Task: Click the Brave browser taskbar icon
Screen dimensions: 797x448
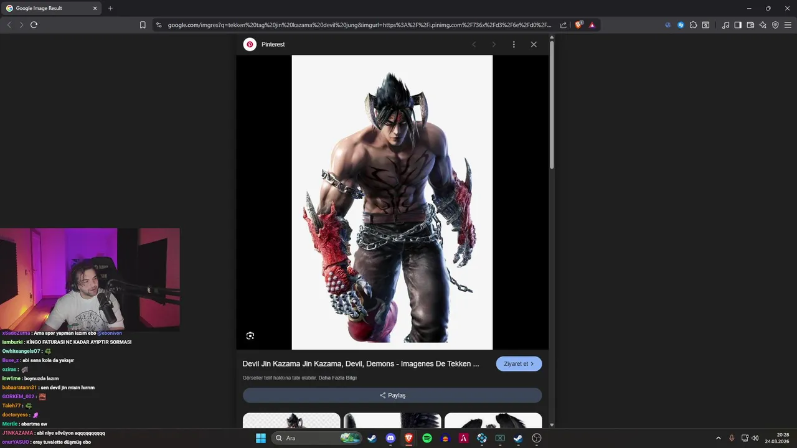Action: pyautogui.click(x=408, y=438)
